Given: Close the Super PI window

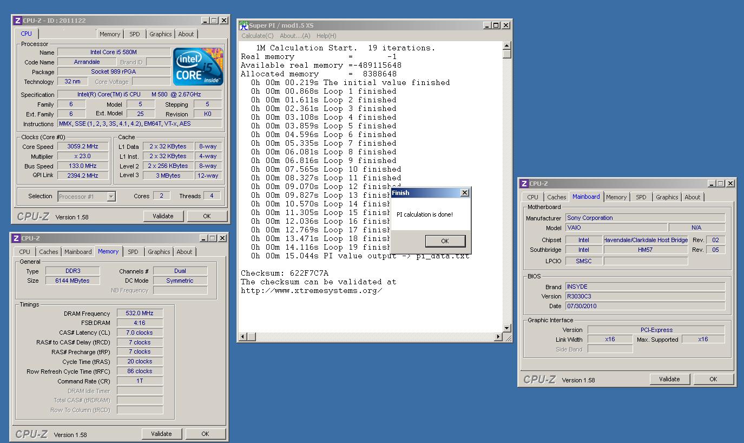Looking at the screenshot, I should (506, 25).
